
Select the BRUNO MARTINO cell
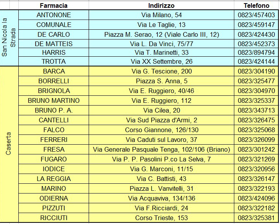54,100
